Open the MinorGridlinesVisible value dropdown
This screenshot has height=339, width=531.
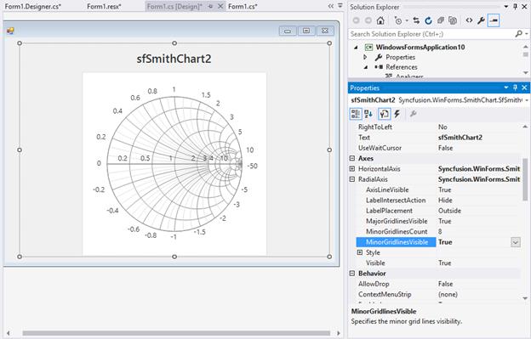pos(516,242)
